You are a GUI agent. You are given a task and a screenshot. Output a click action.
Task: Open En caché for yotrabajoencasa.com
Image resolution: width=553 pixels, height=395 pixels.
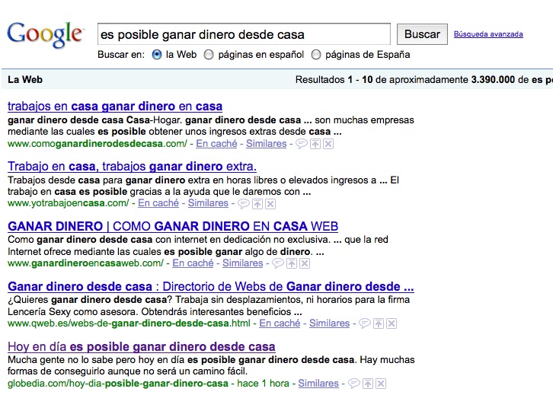tap(158, 203)
